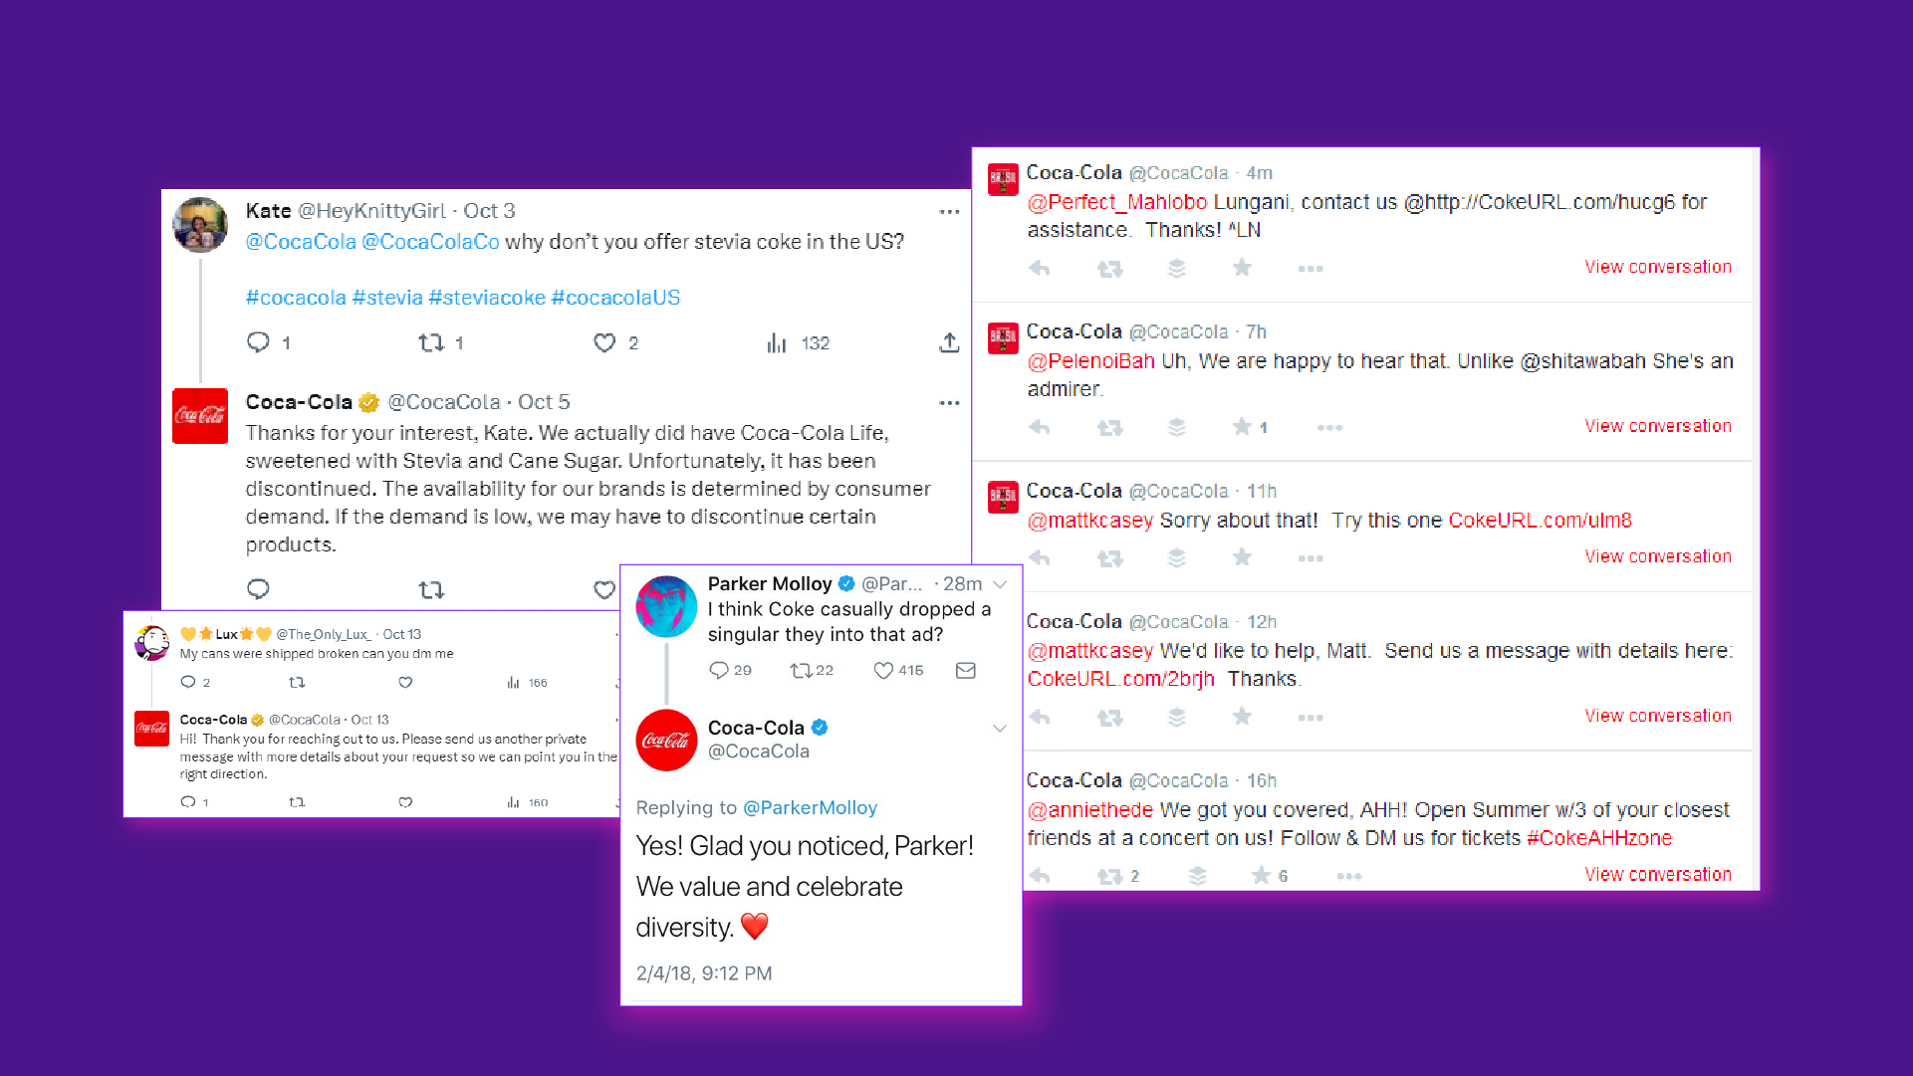
Task: Favorite the @PelenoiBah reply with the star
Action: (1242, 427)
